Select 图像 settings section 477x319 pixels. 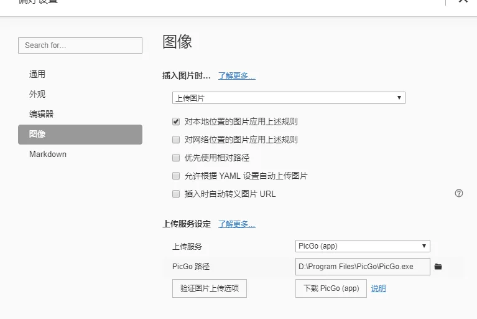click(x=80, y=135)
